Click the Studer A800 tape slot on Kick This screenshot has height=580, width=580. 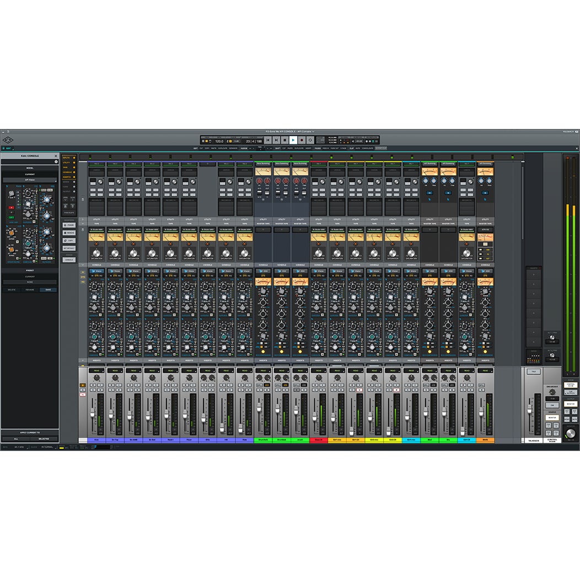(x=96, y=230)
